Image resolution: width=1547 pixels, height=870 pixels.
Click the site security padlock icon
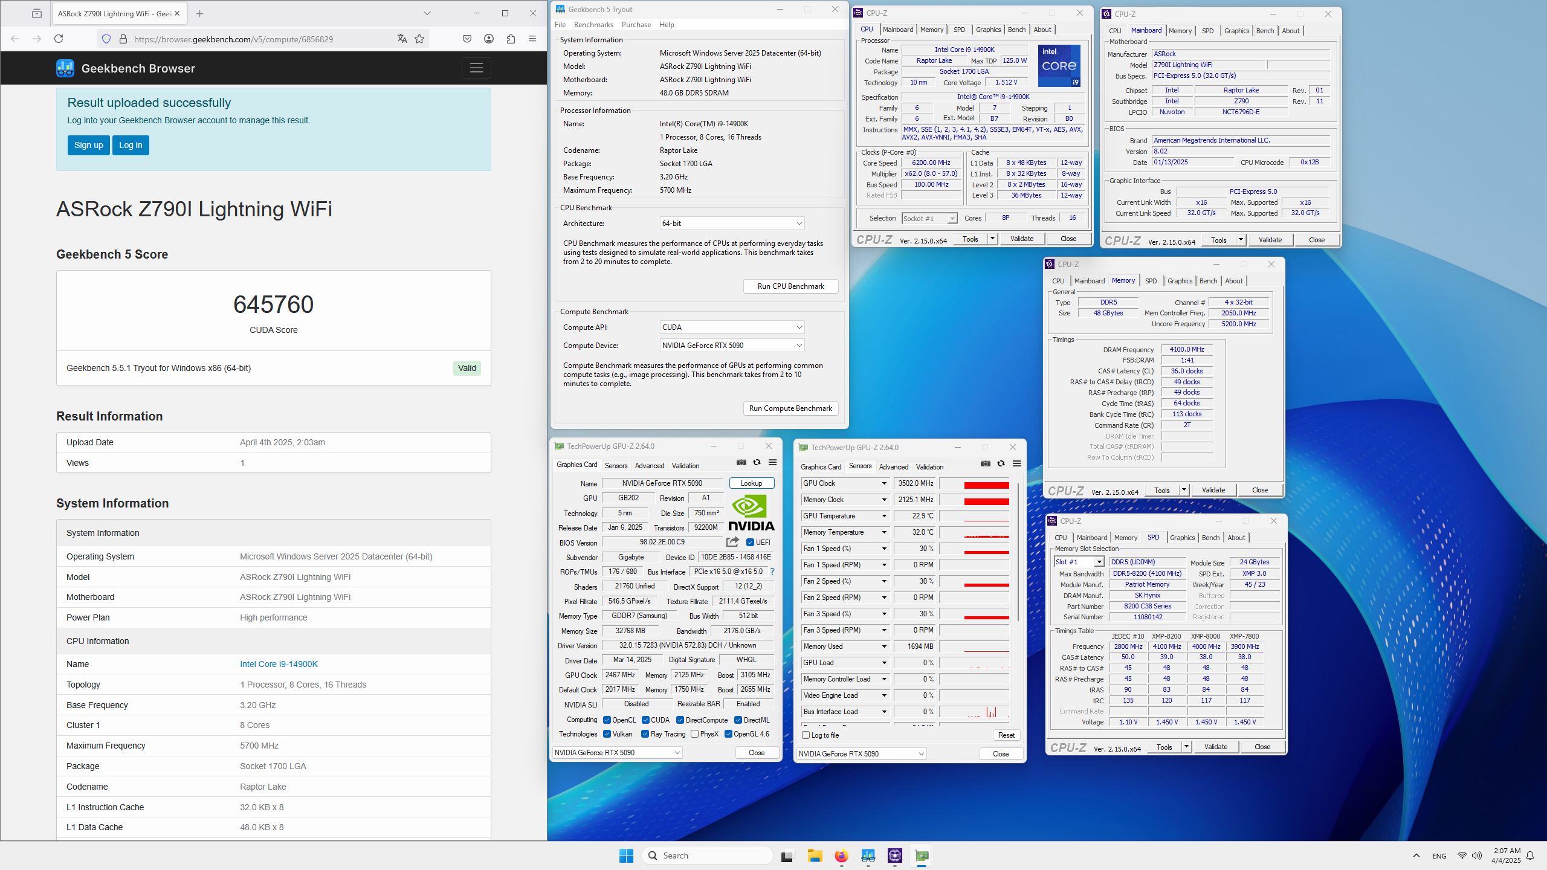tap(123, 39)
